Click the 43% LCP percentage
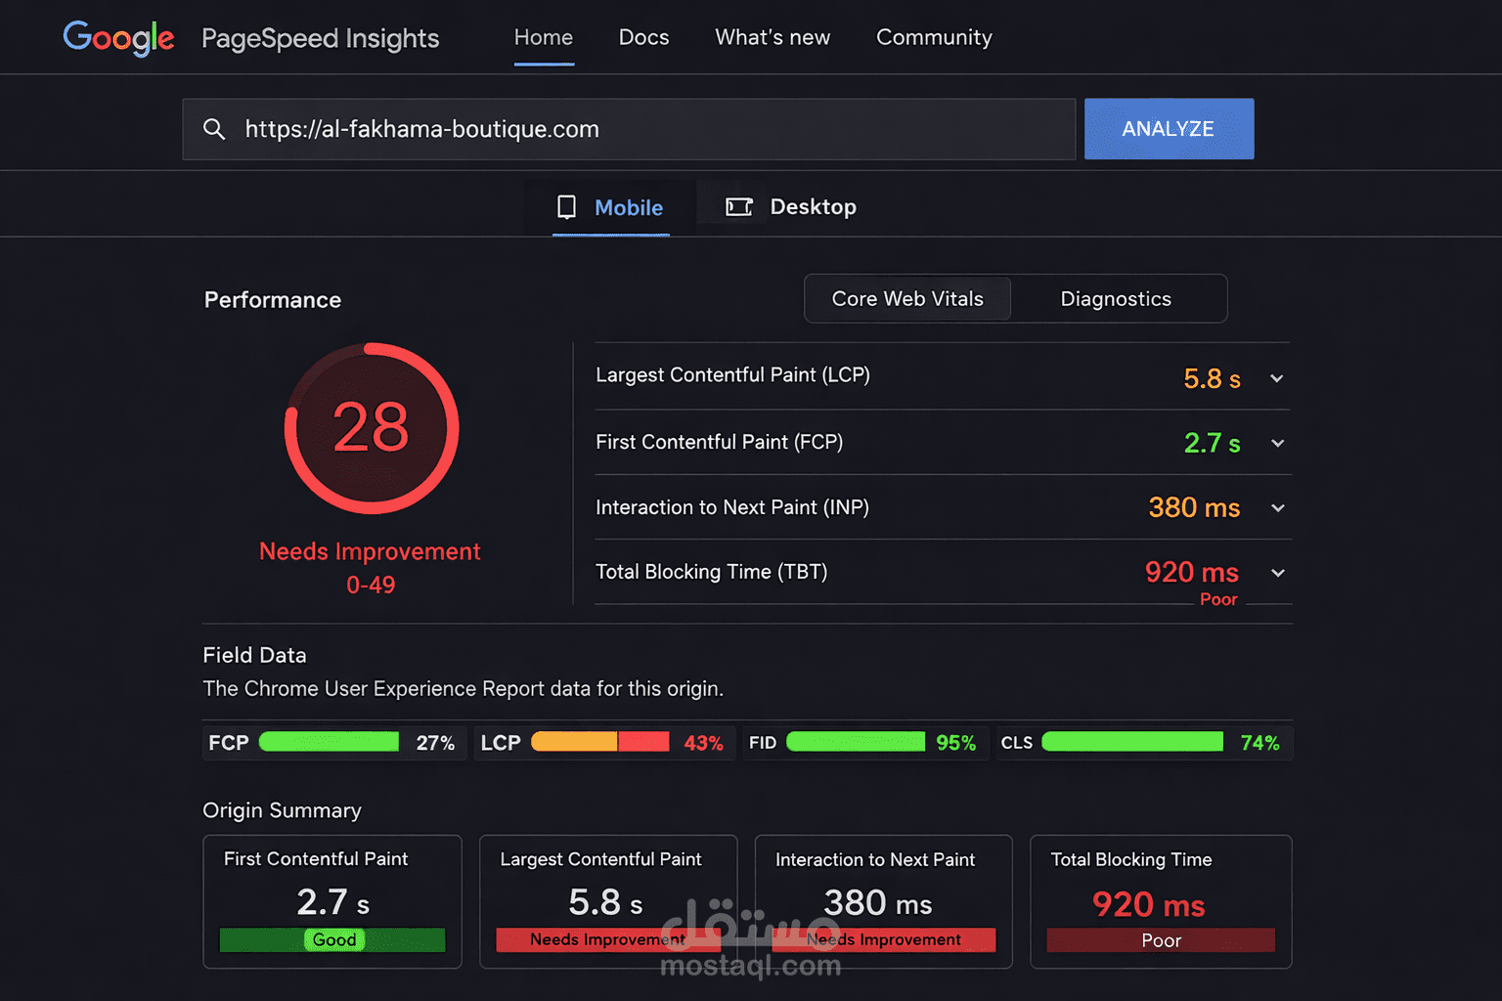1502x1001 pixels. [x=703, y=743]
